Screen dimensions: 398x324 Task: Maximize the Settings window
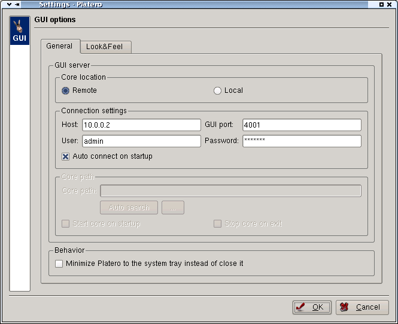tap(382, 4)
